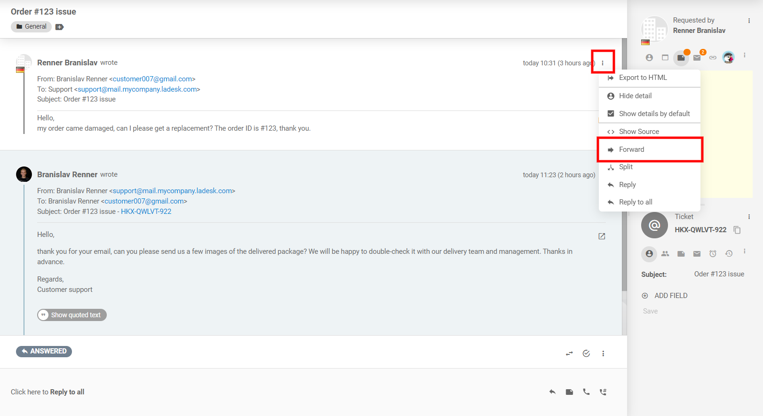The image size is (763, 416).
Task: Expand Show quoted text
Action: pyautogui.click(x=72, y=315)
